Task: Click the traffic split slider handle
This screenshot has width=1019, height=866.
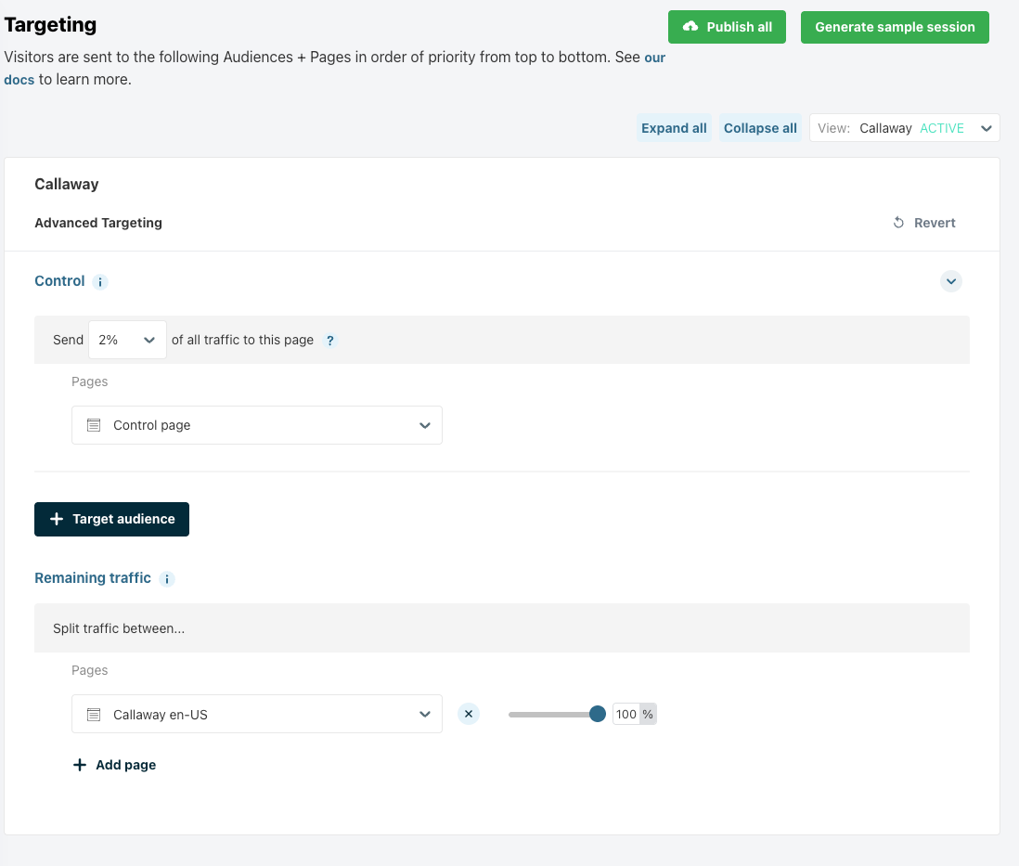Action: click(x=598, y=714)
